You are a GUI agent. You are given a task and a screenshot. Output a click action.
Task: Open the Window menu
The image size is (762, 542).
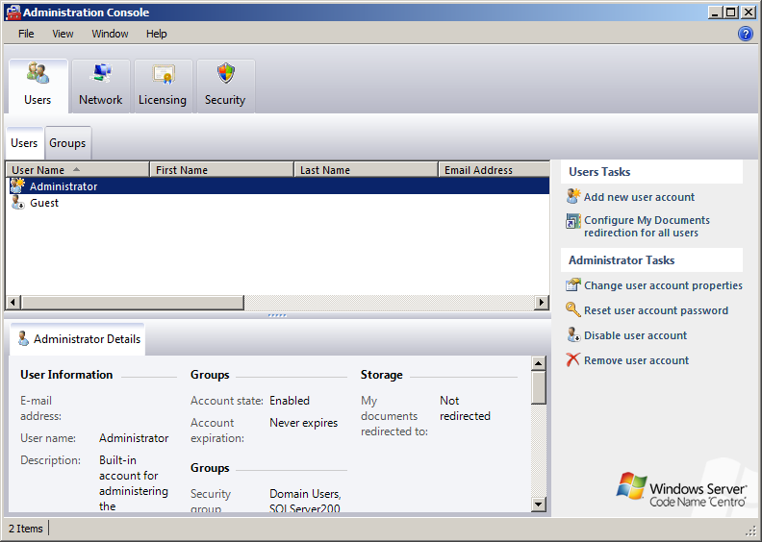pos(110,34)
